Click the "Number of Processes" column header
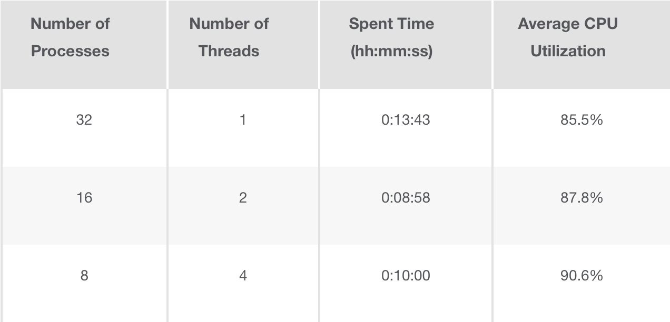Image resolution: width=670 pixels, height=322 pixels. point(70,37)
